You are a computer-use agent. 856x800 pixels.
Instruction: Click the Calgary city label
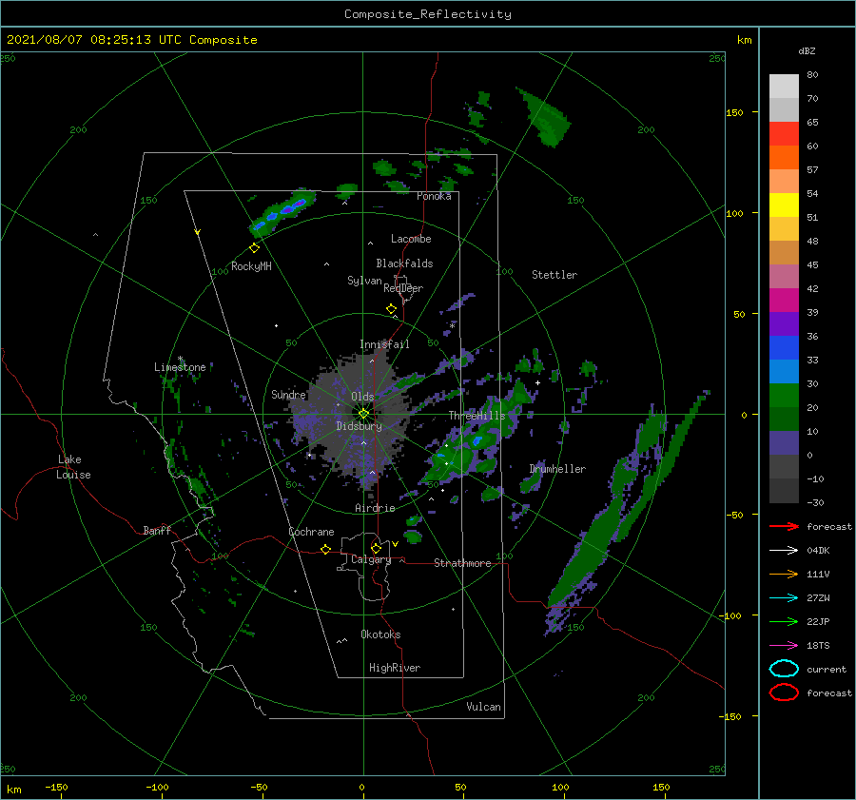[371, 559]
